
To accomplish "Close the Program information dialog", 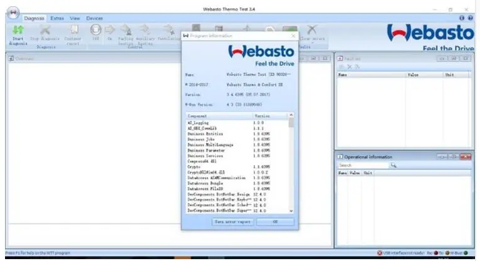I will click(293, 36).
